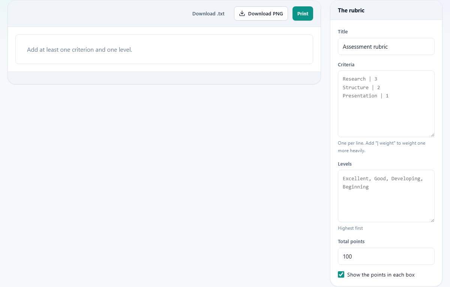Image resolution: width=450 pixels, height=287 pixels.
Task: Click the Levels text area resize handle
Action: [x=432, y=220]
